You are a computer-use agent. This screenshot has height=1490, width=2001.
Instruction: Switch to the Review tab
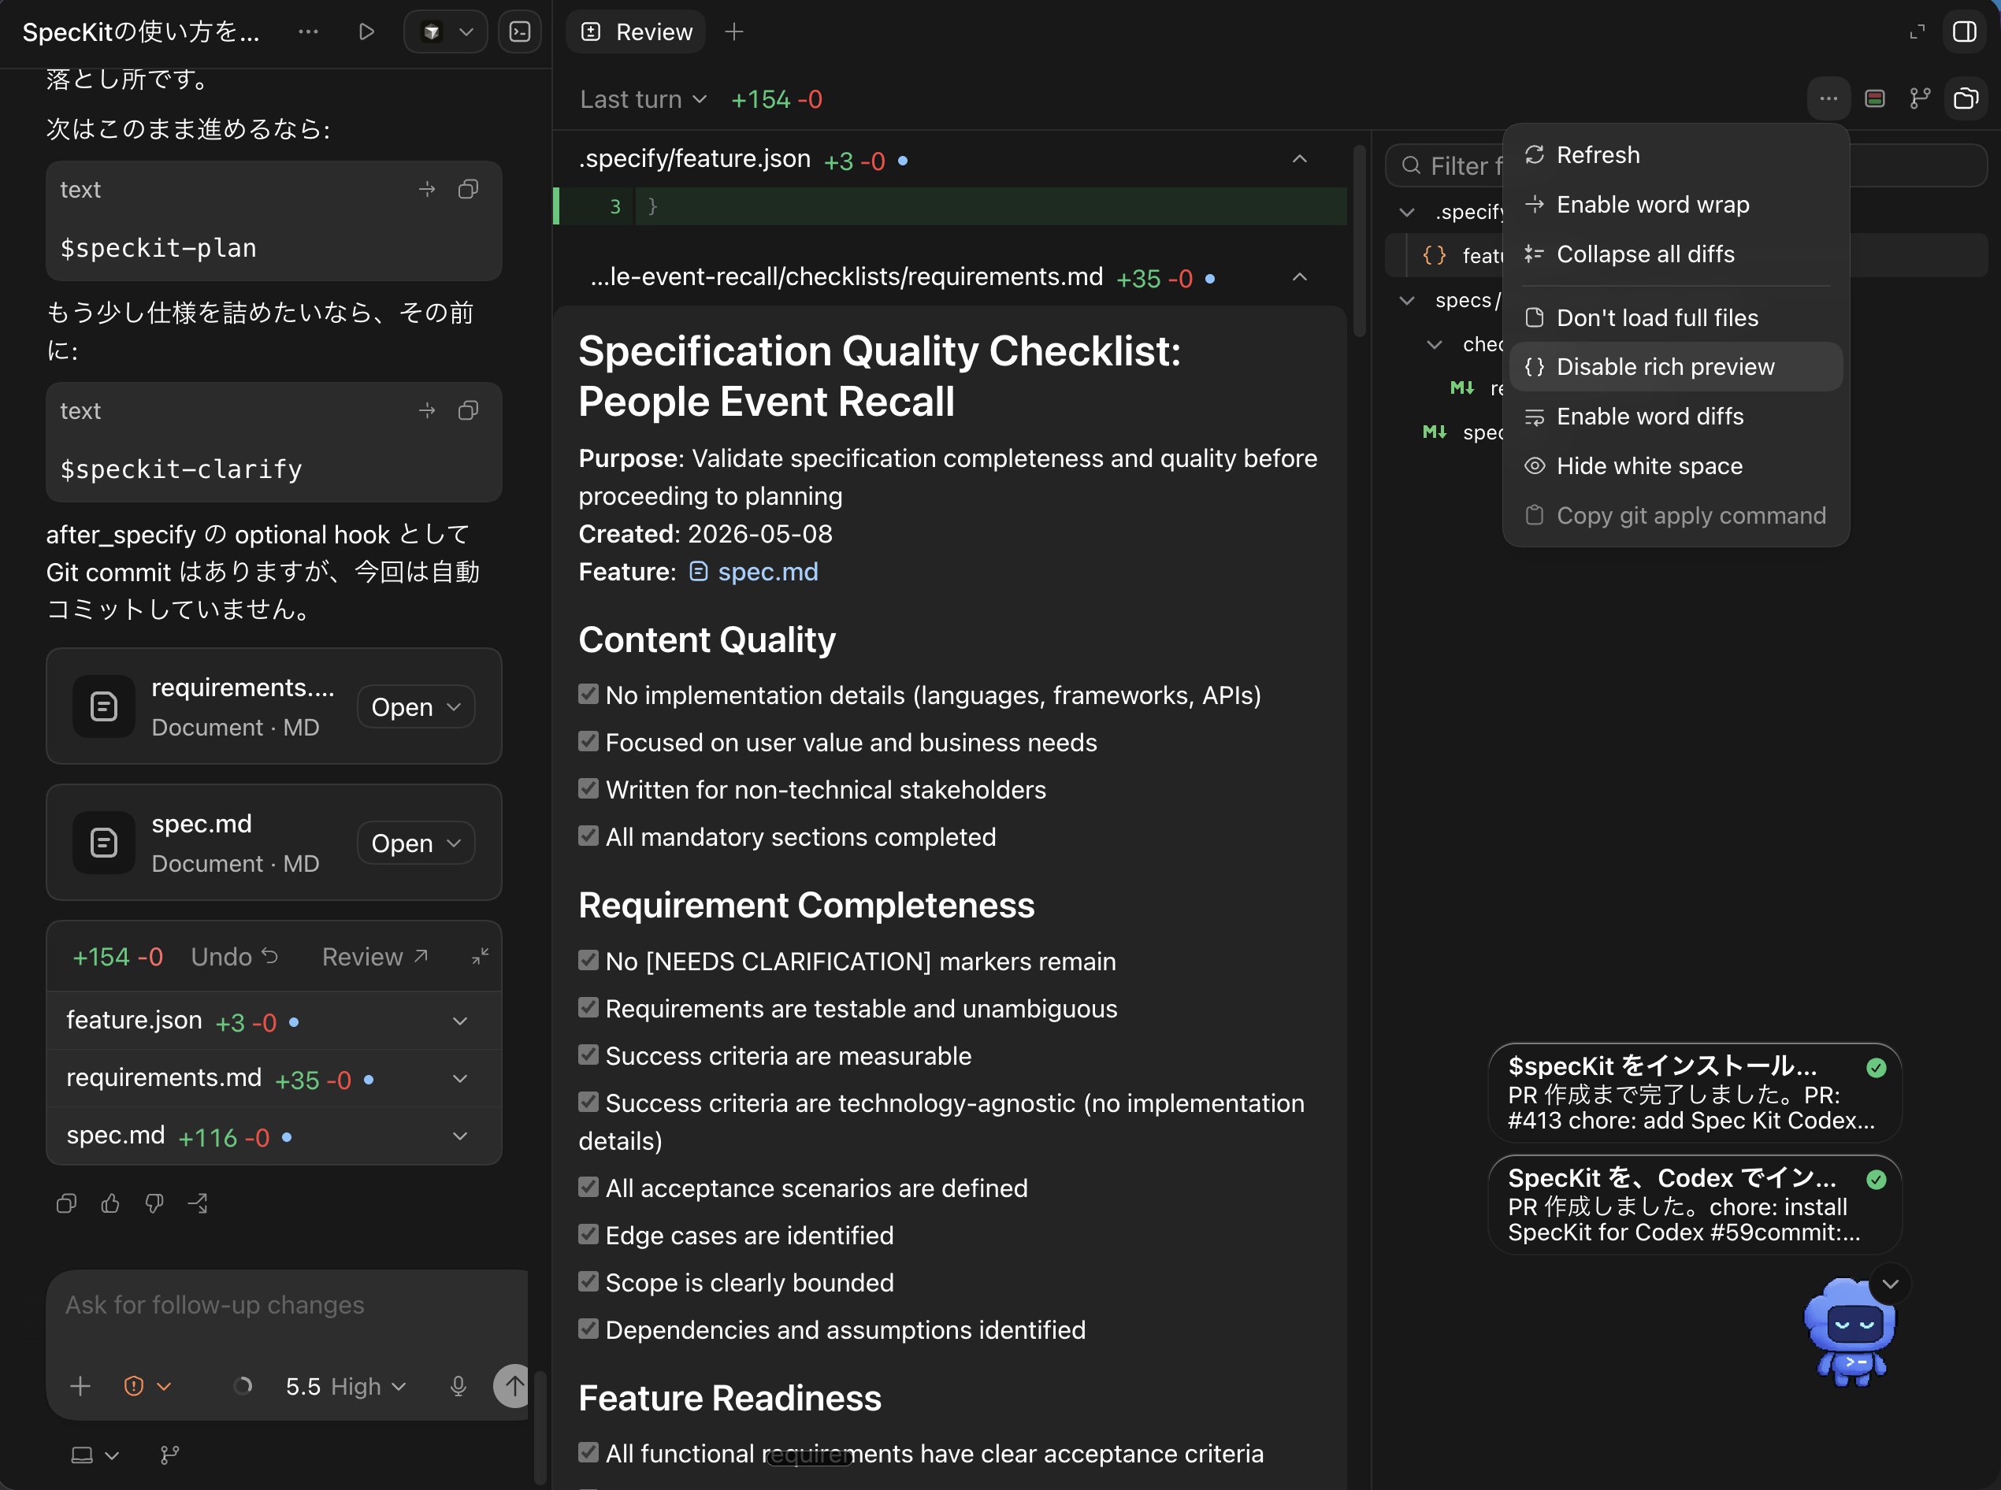(x=636, y=32)
